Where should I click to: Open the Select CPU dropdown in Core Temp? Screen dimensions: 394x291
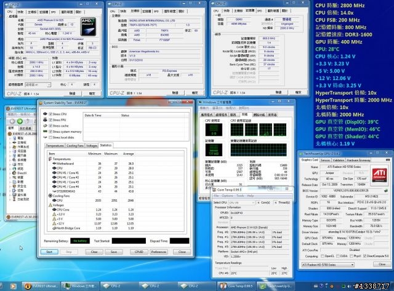pos(242,202)
